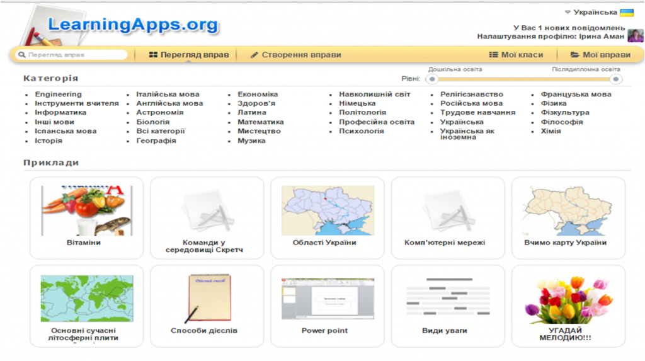This screenshot has width=645, height=361.
Task: Open the Створення вправи tab
Action: coord(296,55)
